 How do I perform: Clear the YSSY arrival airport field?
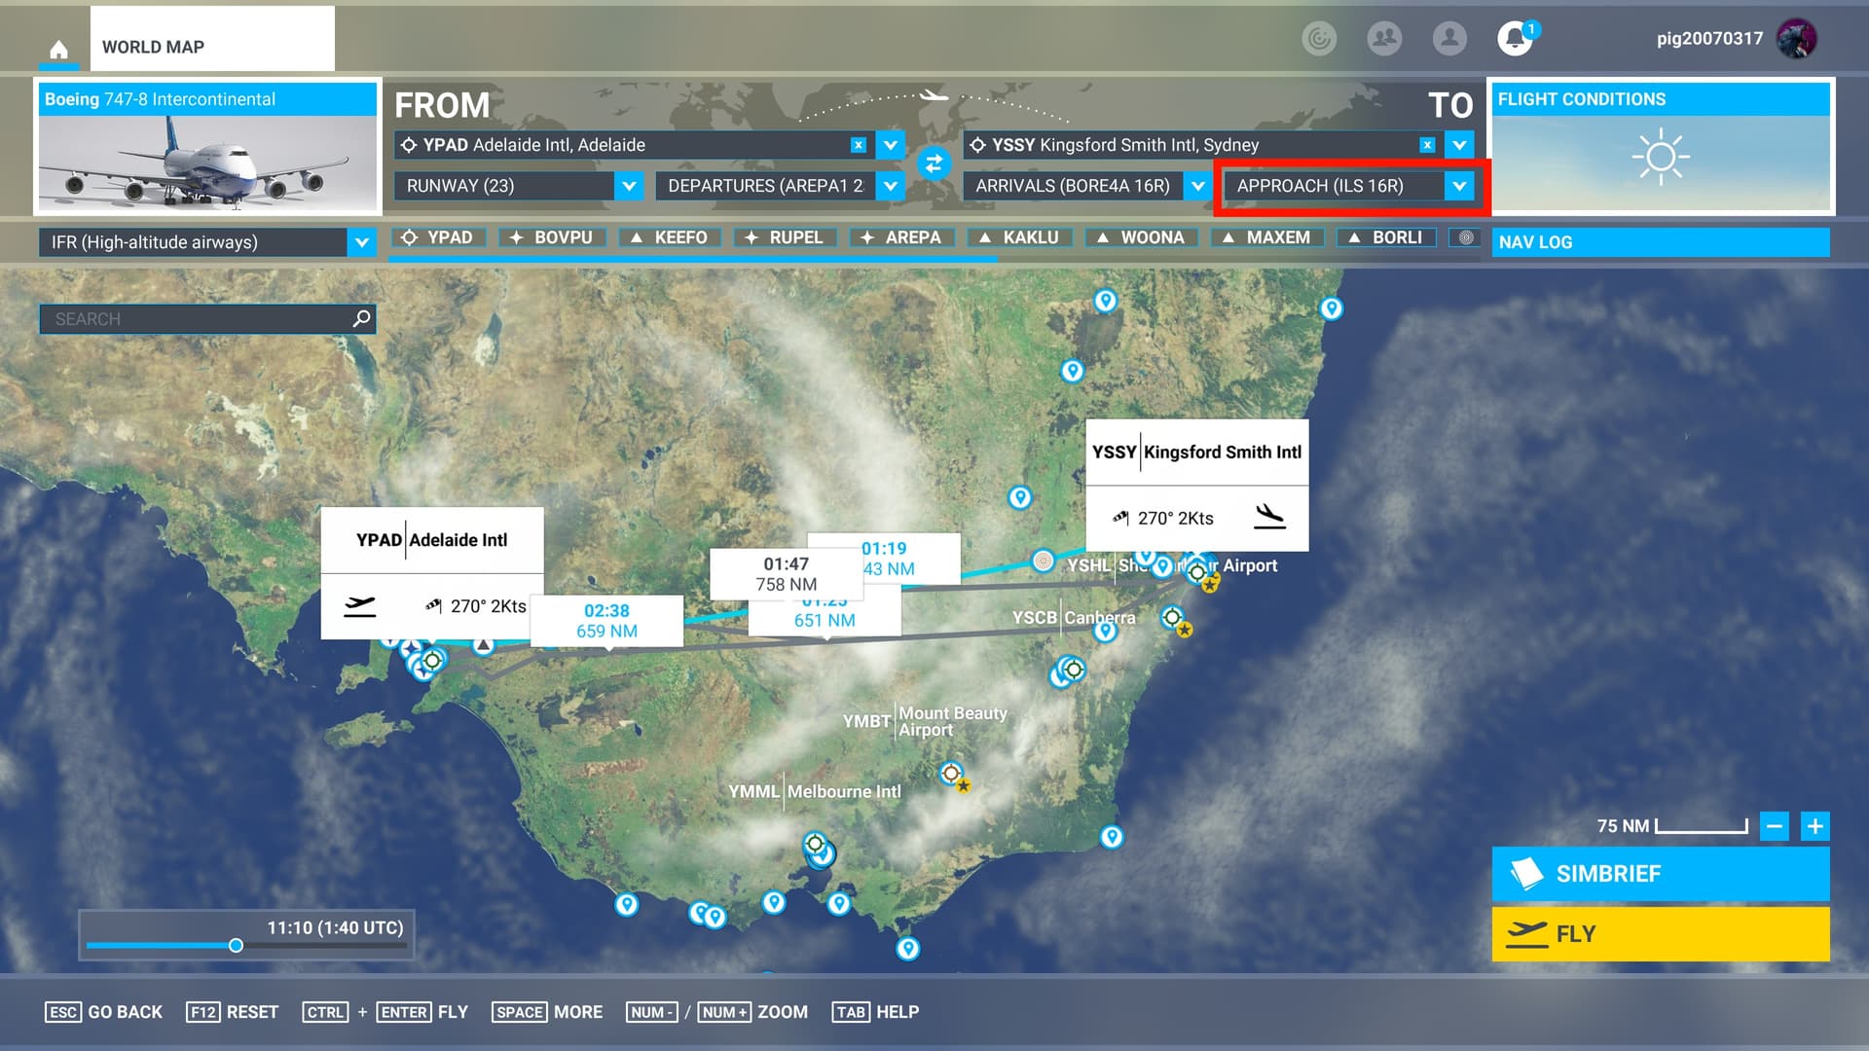pyautogui.click(x=1427, y=145)
